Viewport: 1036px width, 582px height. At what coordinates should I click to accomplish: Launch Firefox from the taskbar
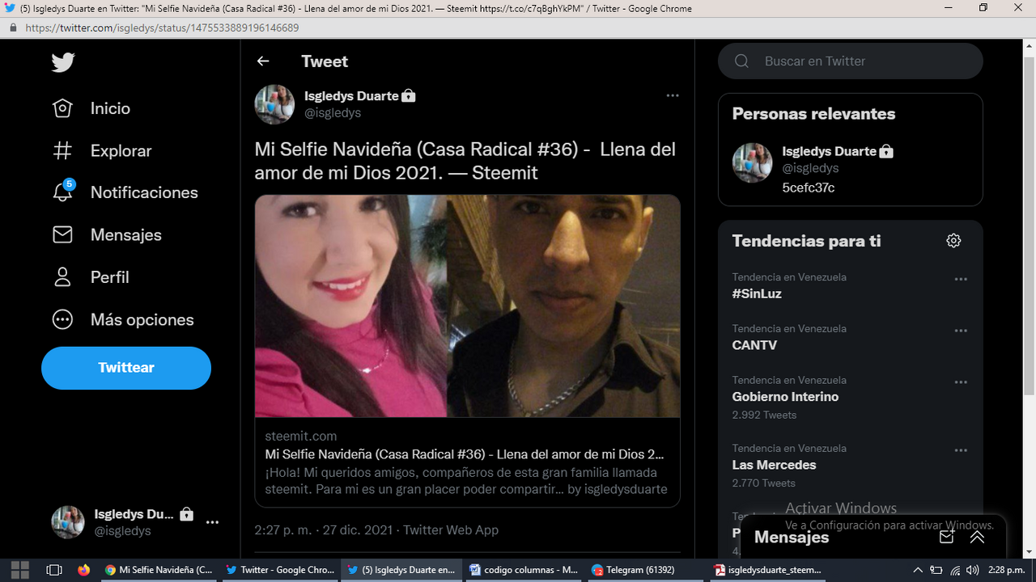coord(84,570)
